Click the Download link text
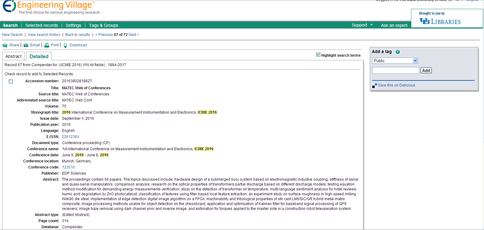 click(78, 45)
